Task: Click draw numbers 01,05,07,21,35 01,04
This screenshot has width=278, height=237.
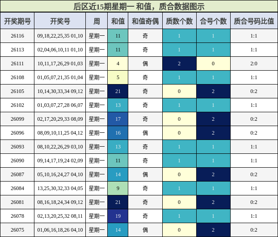Action: click(60, 77)
